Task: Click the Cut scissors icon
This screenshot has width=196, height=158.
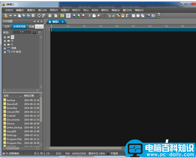Action: point(90,16)
